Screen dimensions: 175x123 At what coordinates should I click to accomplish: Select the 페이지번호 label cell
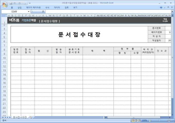[x=156, y=32]
